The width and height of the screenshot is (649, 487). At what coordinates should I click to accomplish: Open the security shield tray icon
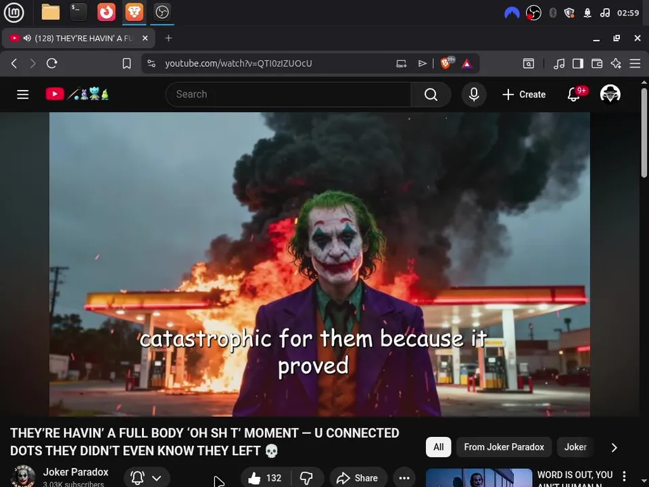(x=569, y=13)
